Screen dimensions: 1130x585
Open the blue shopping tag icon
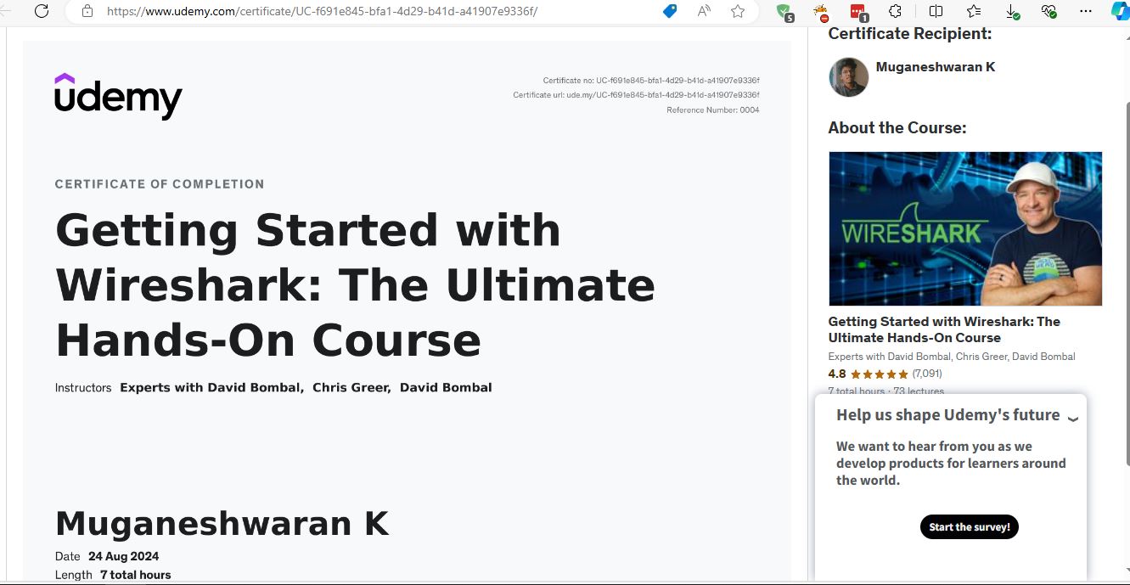click(x=670, y=12)
